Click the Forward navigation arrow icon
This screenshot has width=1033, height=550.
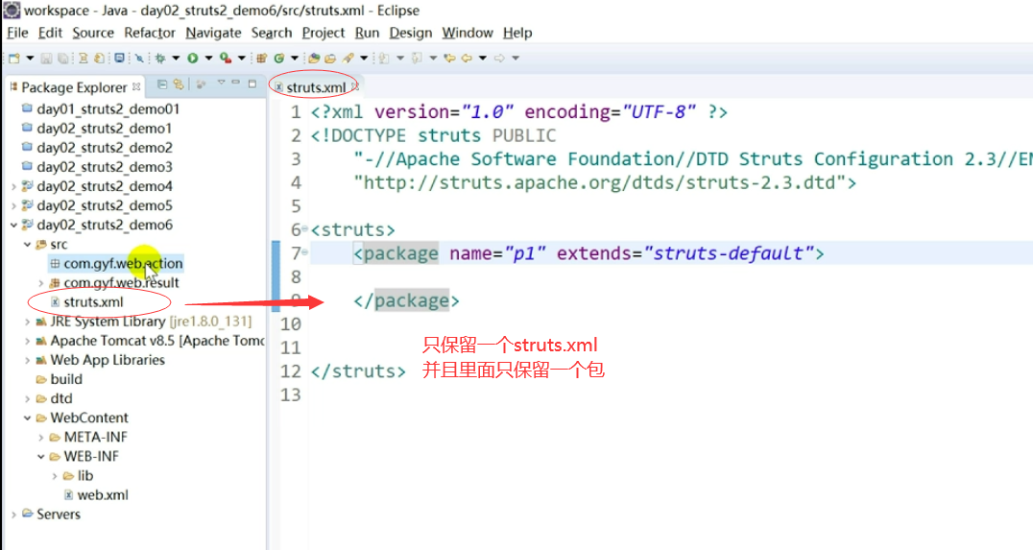pyautogui.click(x=499, y=59)
